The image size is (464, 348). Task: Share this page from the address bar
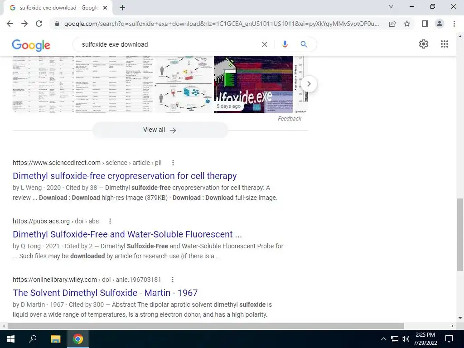(x=392, y=24)
